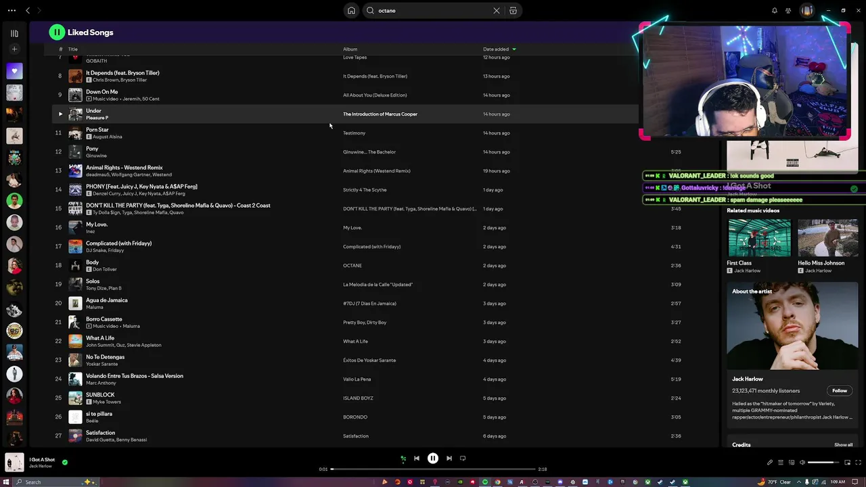Toggle lyrics microphone icon

click(x=769, y=463)
